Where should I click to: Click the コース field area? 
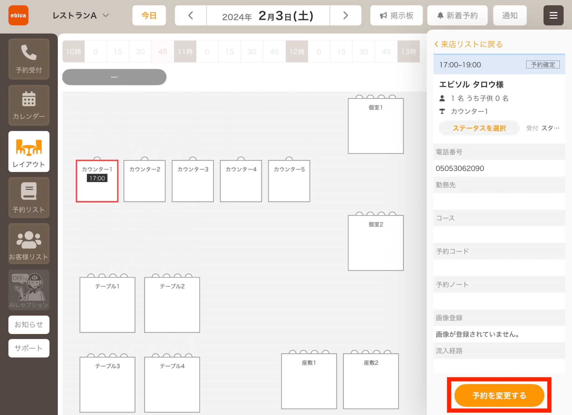click(x=499, y=234)
